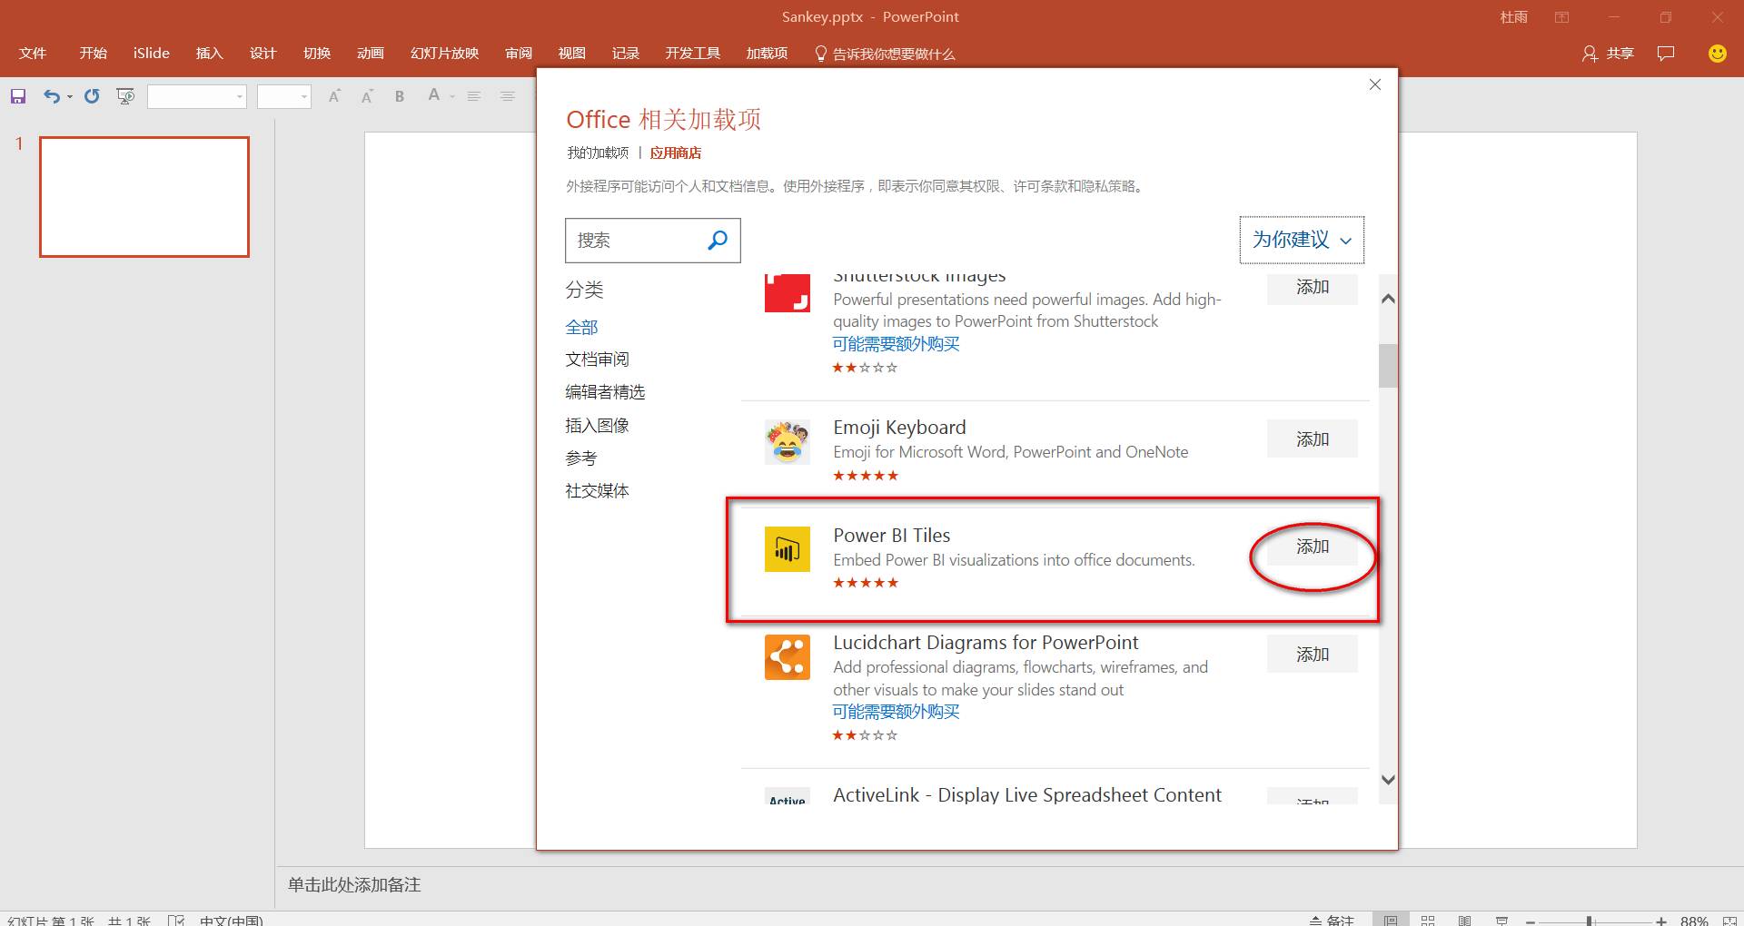
Task: Click the Center alignment icon
Action: pos(508,96)
